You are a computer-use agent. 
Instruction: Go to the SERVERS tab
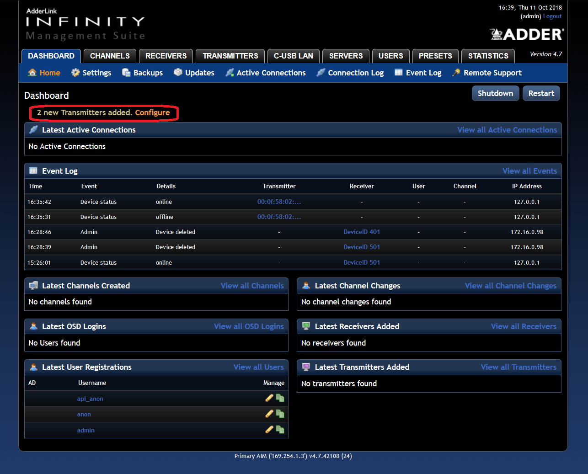tap(346, 56)
